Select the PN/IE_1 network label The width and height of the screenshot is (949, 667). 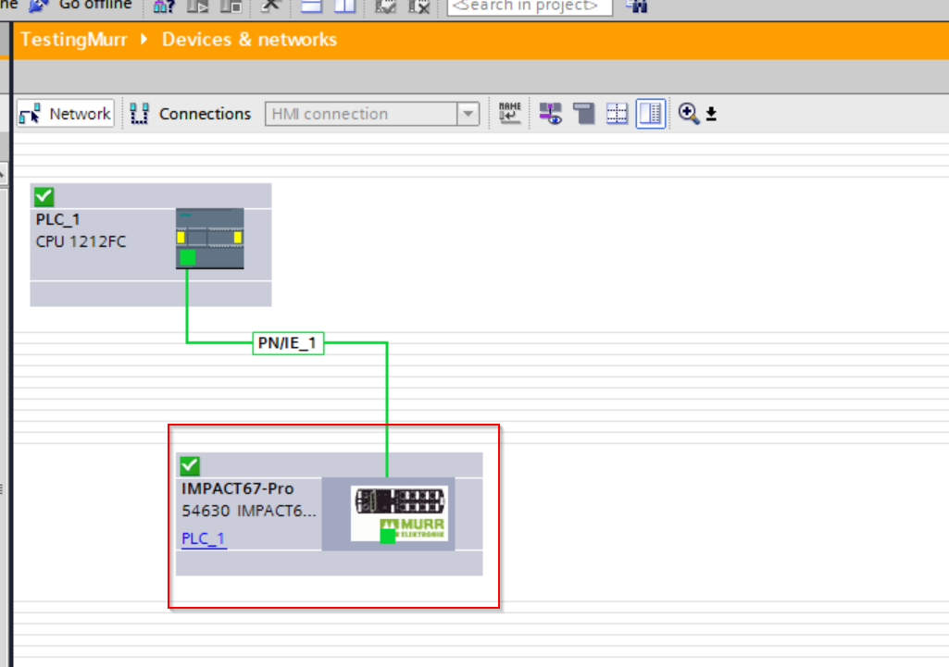tap(288, 343)
